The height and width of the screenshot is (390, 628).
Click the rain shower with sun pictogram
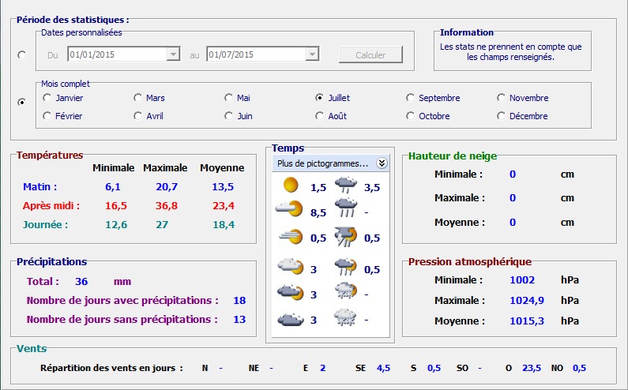[x=346, y=267]
